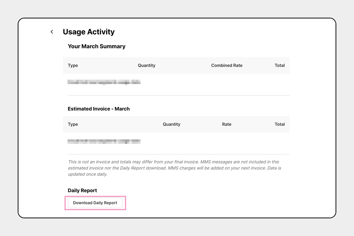The image size is (354, 236).
Task: Click the Combined Rate column header
Action: (x=227, y=65)
